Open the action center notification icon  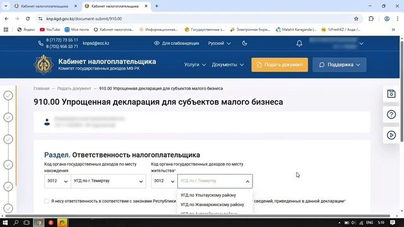[x=393, y=223]
